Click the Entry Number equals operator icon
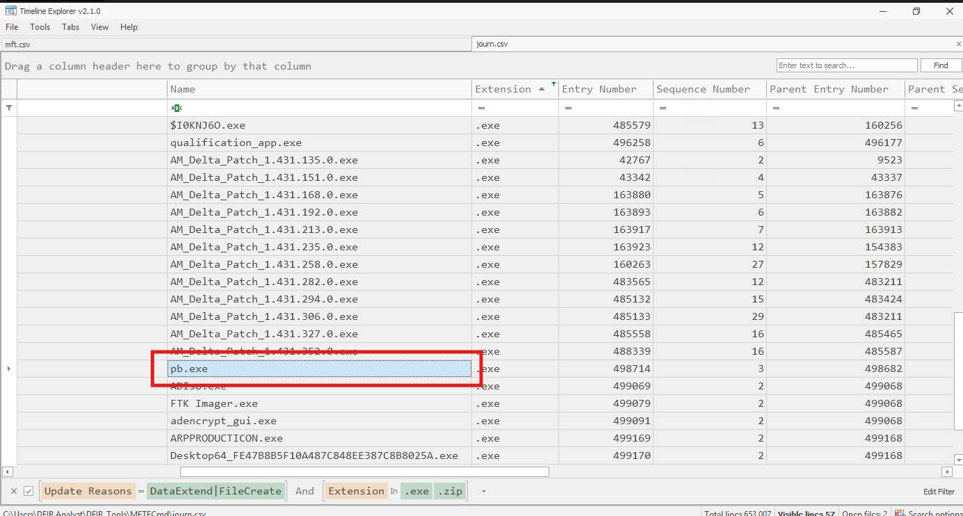Image resolution: width=963 pixels, height=516 pixels. click(568, 108)
